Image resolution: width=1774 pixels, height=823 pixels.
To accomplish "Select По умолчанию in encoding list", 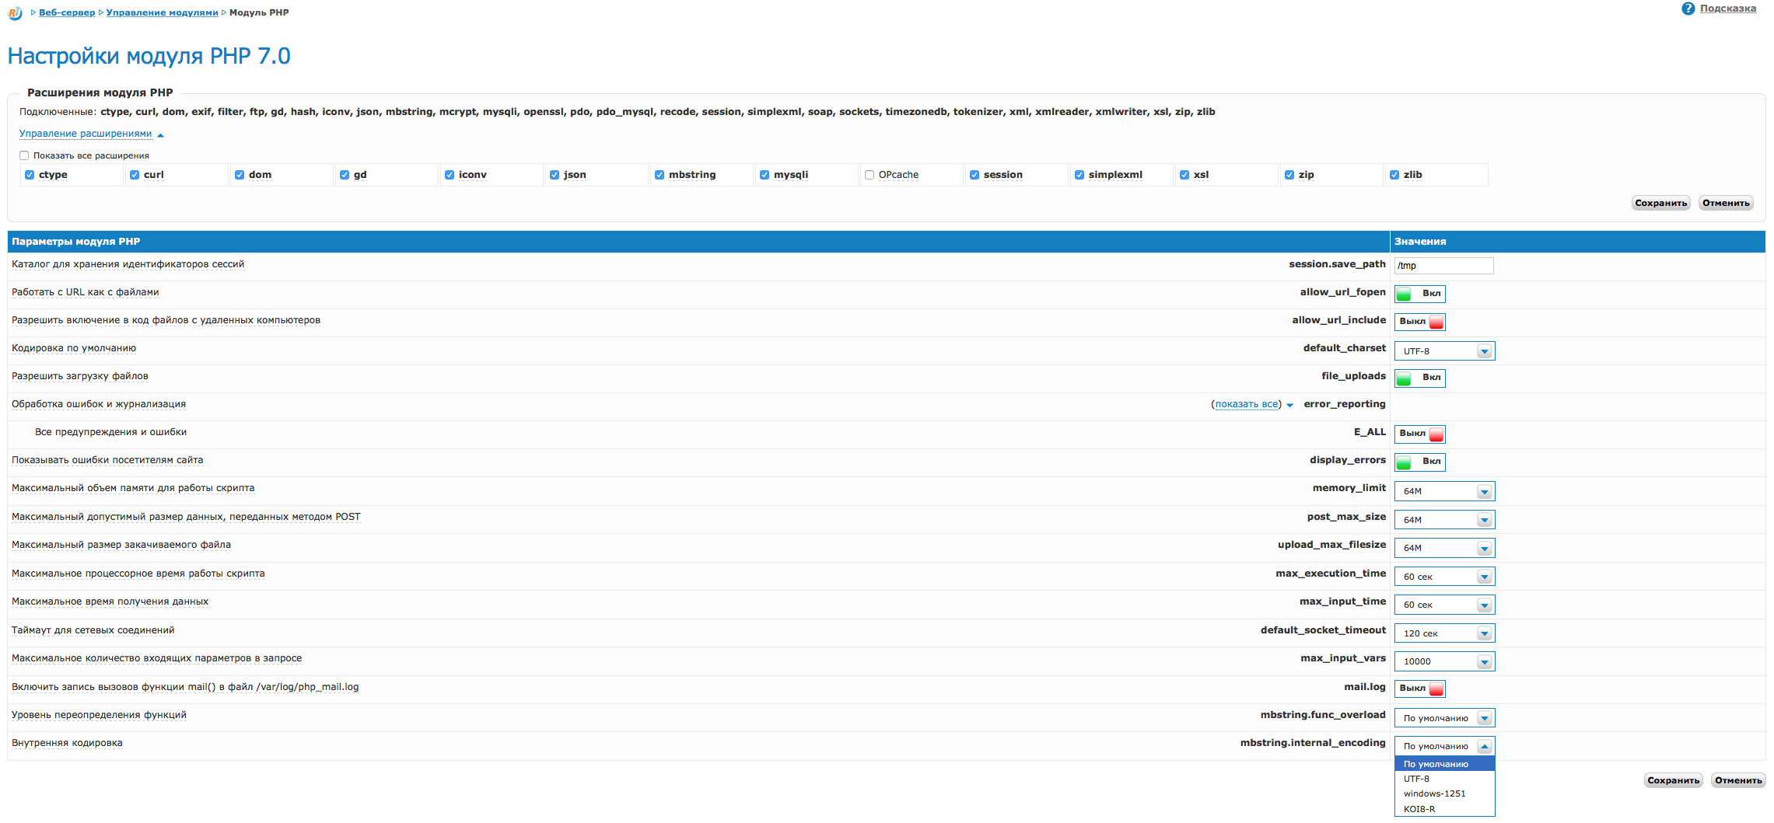I will (1444, 764).
